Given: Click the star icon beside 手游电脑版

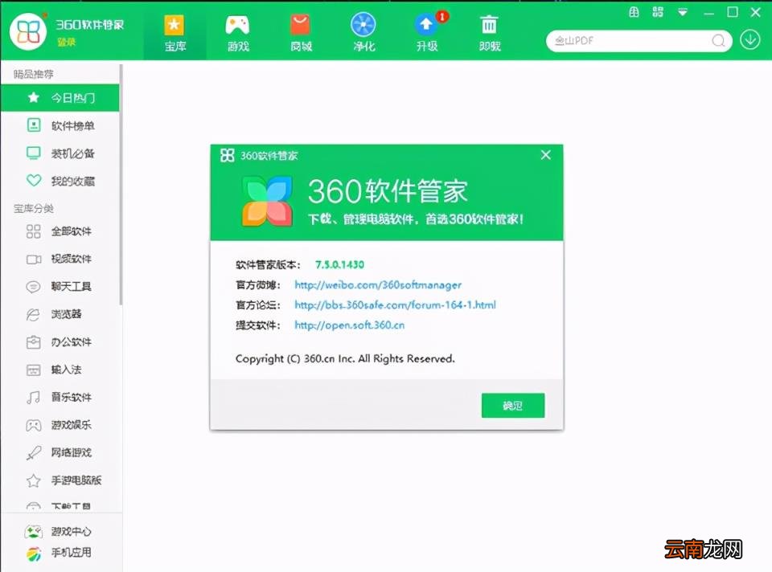Looking at the screenshot, I should click(x=34, y=480).
